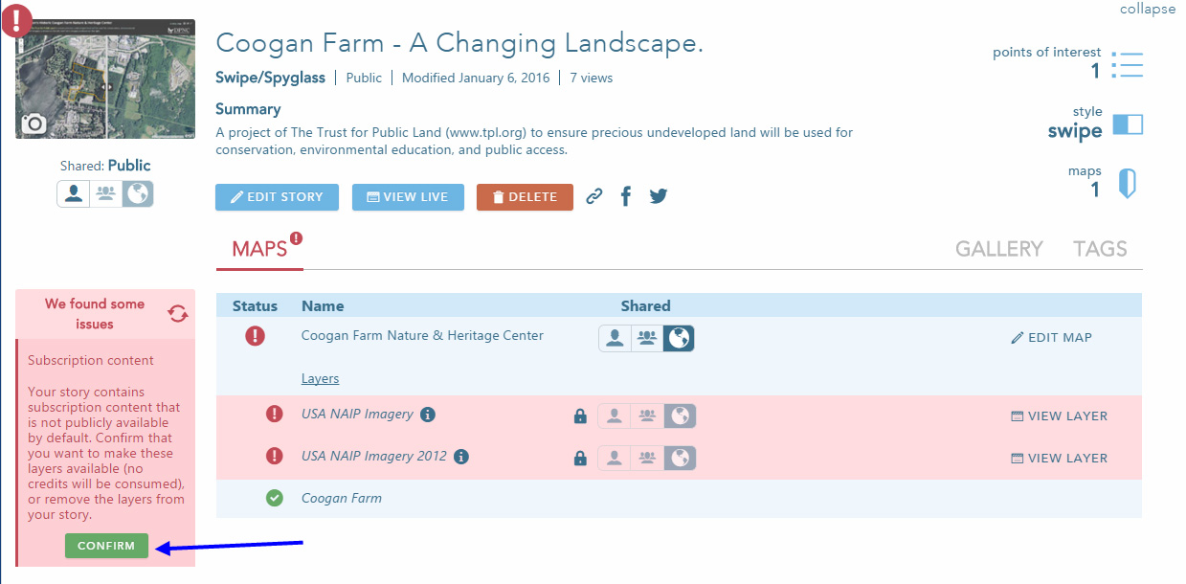1186x584 pixels.
Task: Share story on Facebook icon
Action: [x=626, y=196]
